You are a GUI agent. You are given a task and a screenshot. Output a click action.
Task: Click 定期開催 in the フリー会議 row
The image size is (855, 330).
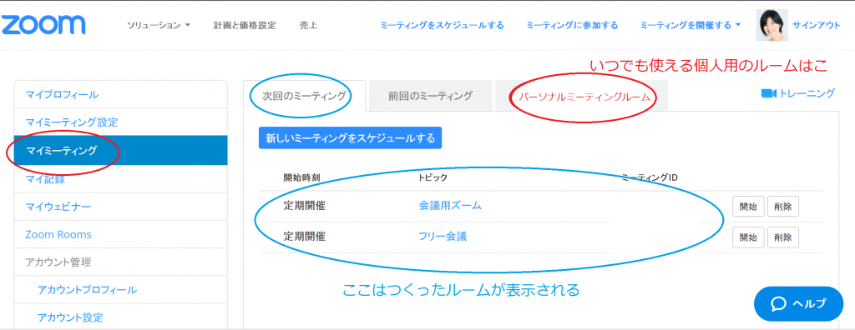click(304, 237)
